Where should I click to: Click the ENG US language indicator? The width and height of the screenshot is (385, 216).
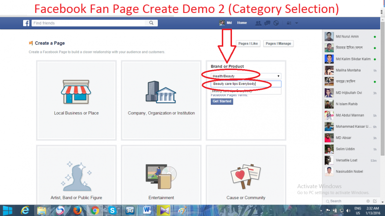pos(358,211)
